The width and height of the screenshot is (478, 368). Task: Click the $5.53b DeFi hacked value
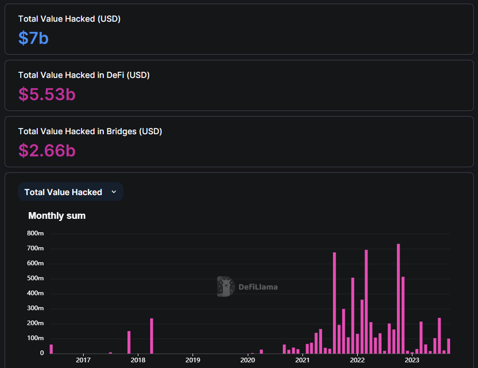(x=47, y=94)
